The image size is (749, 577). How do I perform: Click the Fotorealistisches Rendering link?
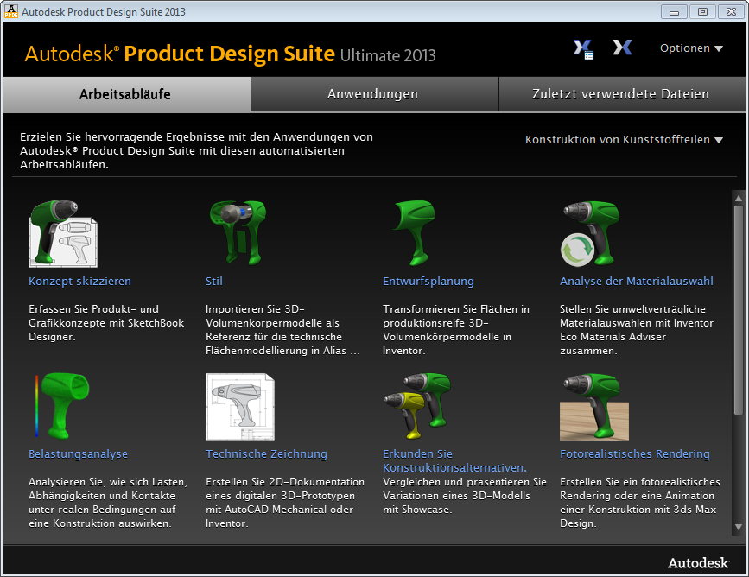[x=634, y=454]
